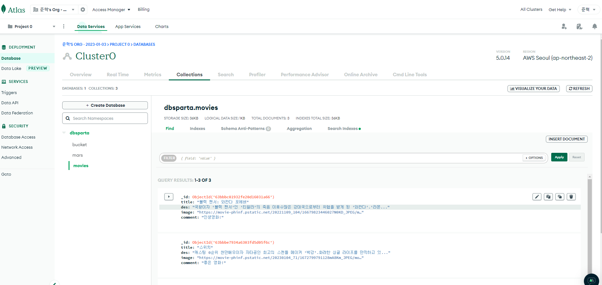Focus the Search Namespaces field
This screenshot has height=285, width=602.
pos(105,118)
